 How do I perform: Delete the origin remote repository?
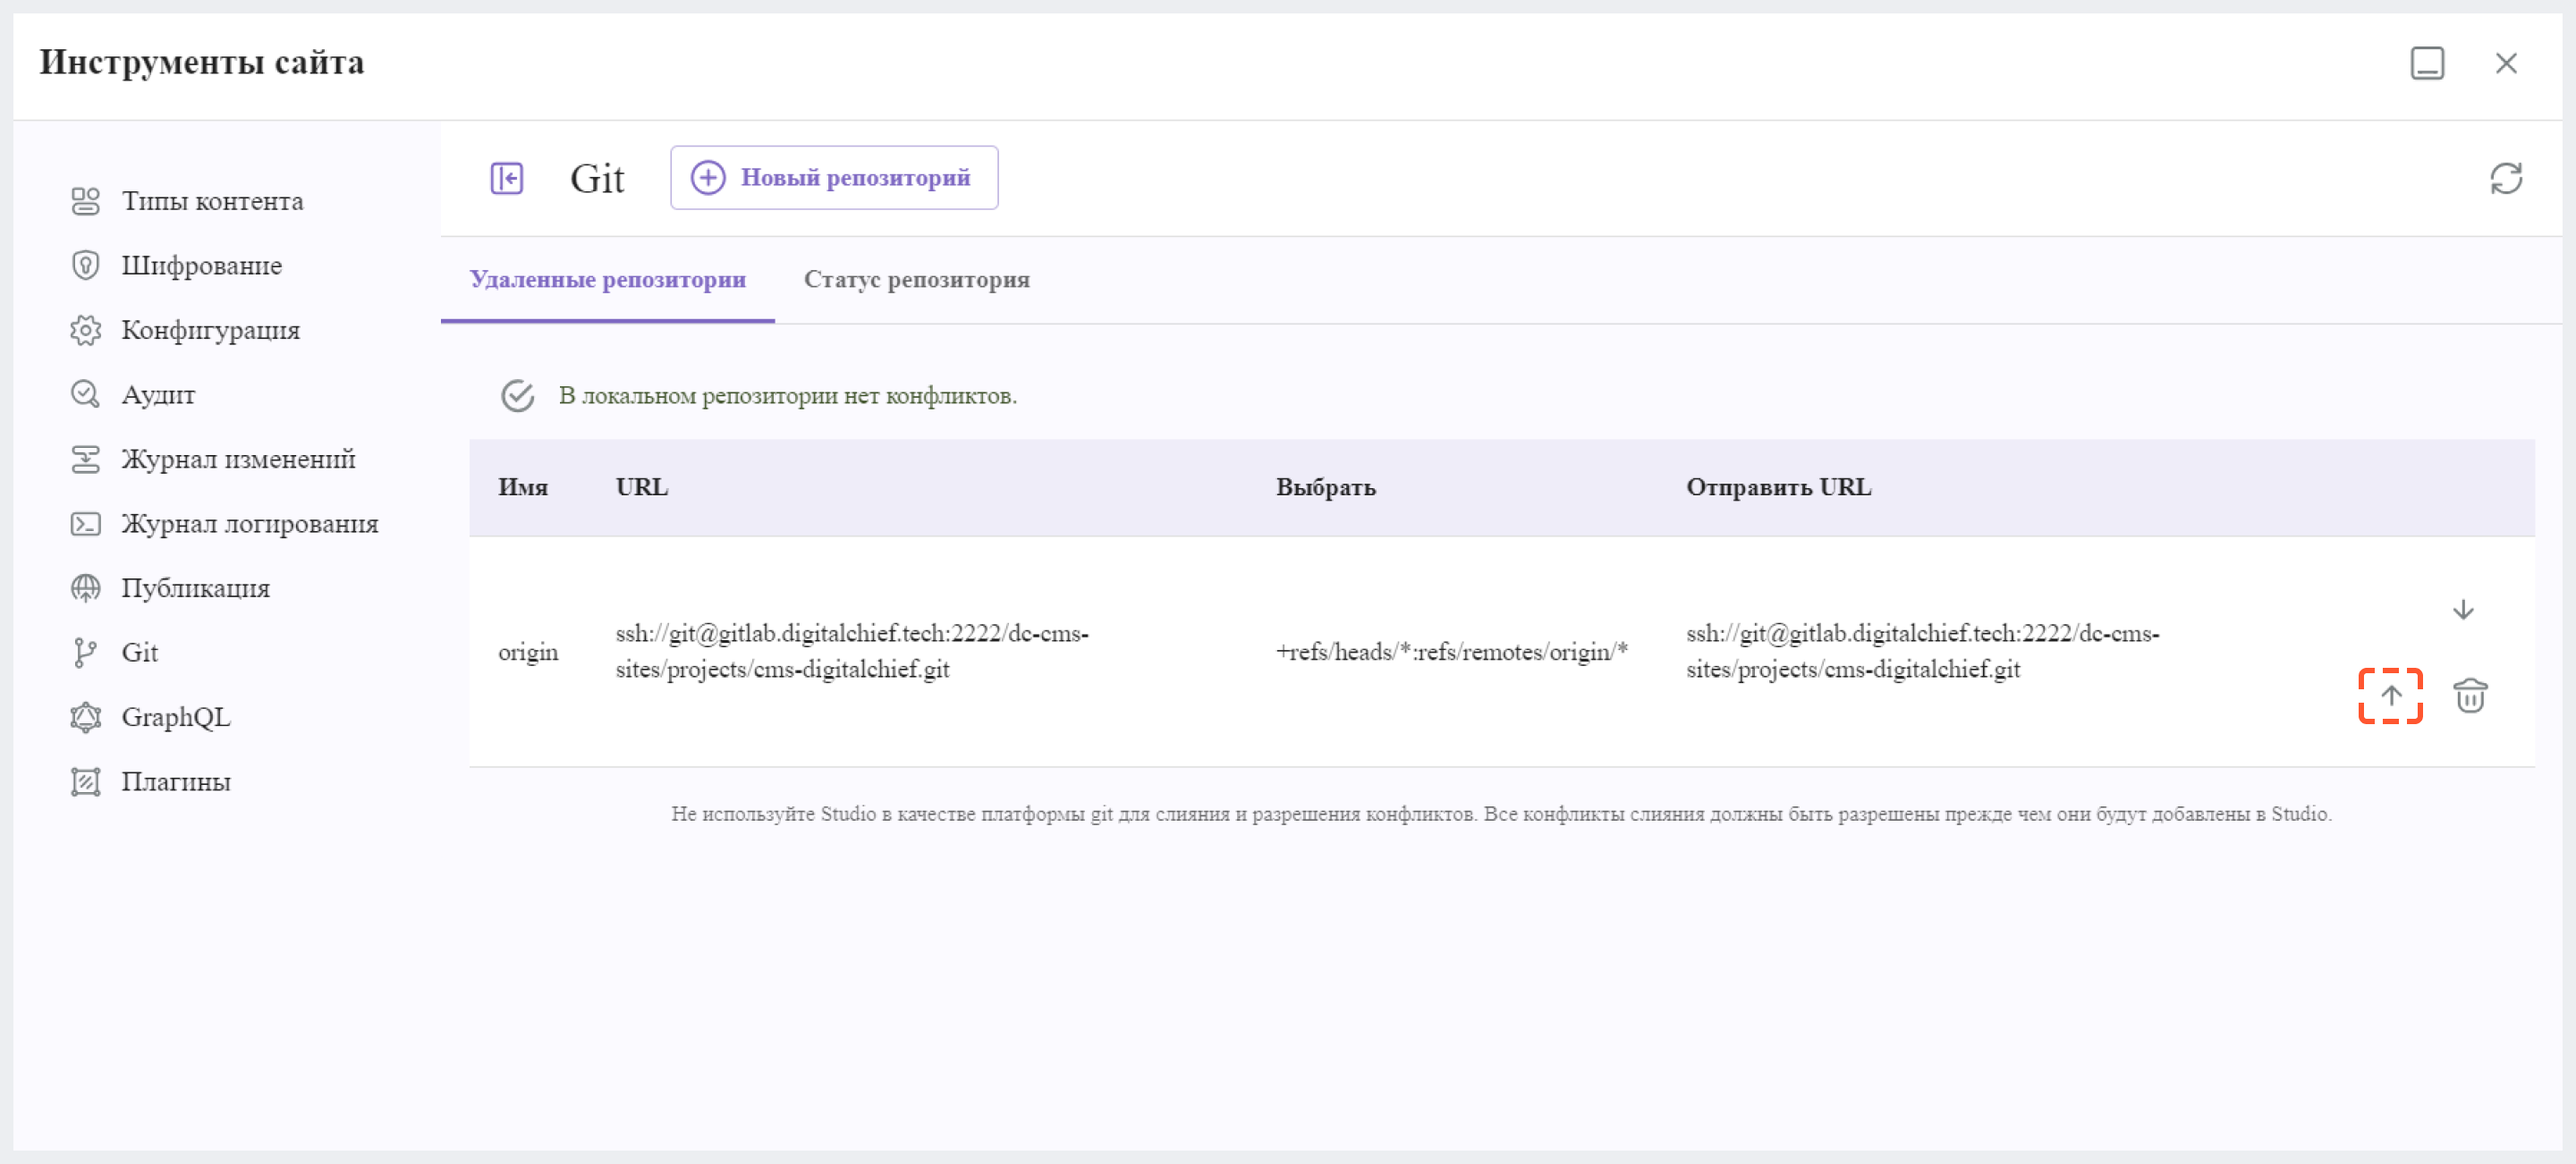(2469, 696)
